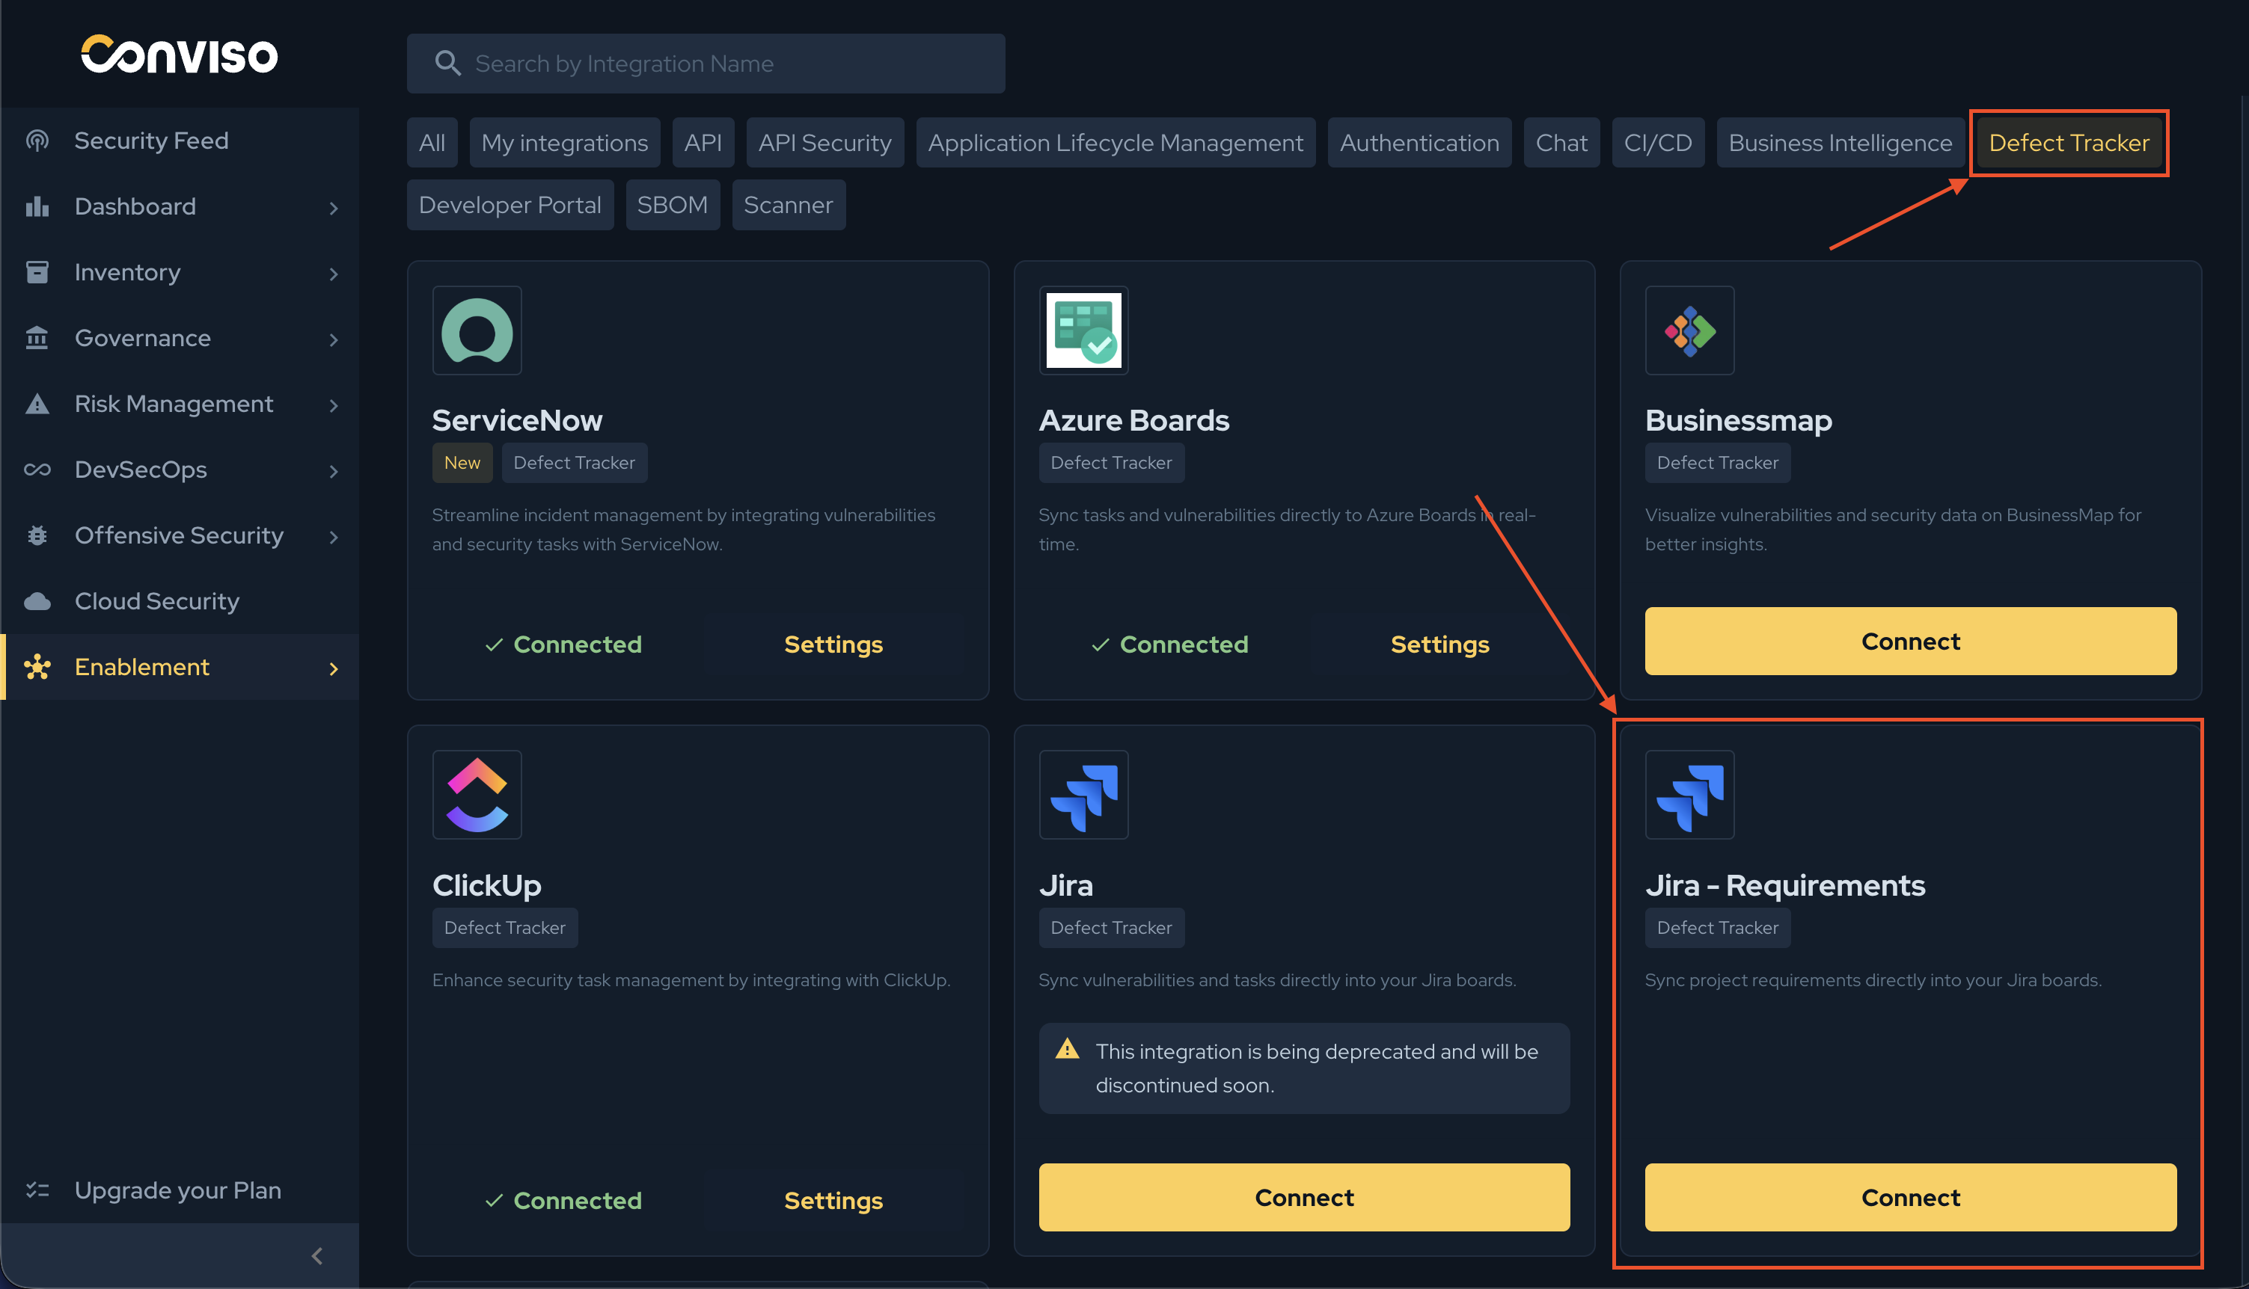Expand the Governance submenu chevron

[x=334, y=339]
